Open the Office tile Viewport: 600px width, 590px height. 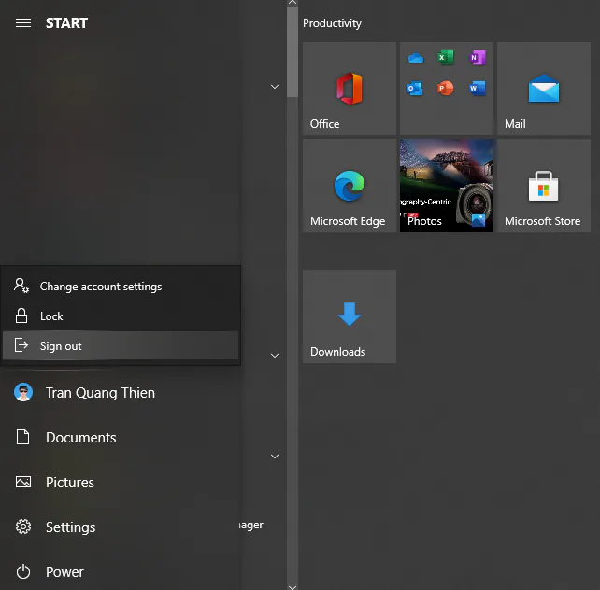[x=350, y=89]
